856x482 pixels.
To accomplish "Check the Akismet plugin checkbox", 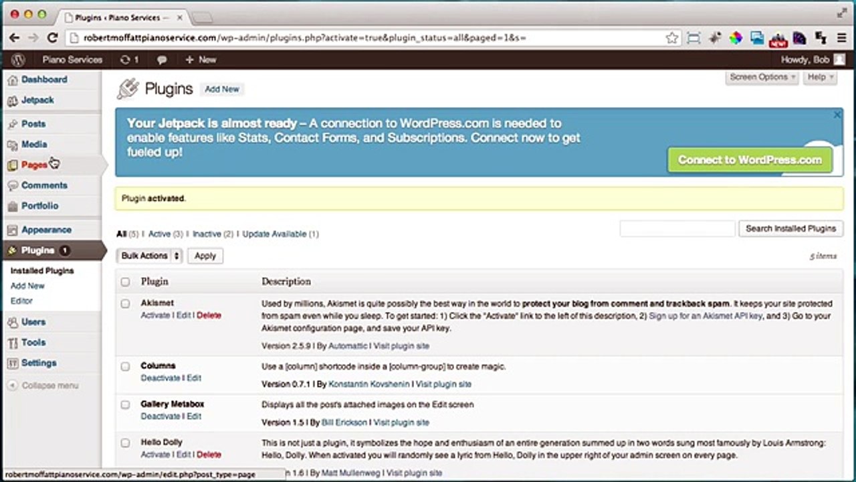I will [125, 303].
